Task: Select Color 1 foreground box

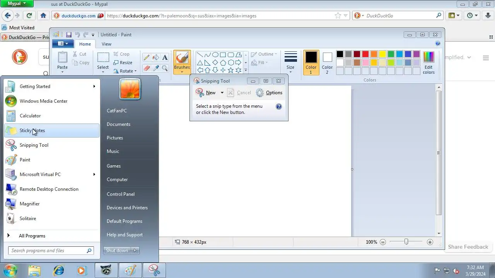Action: (x=311, y=63)
